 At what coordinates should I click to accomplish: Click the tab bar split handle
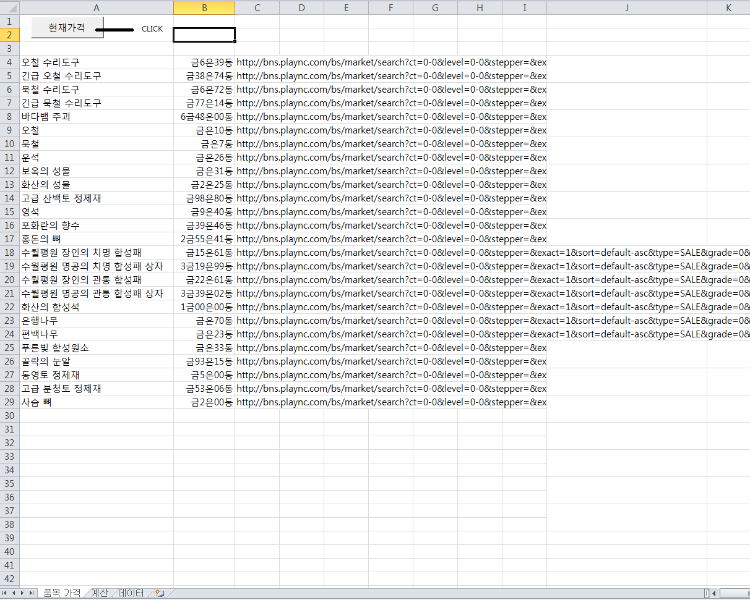(x=707, y=594)
